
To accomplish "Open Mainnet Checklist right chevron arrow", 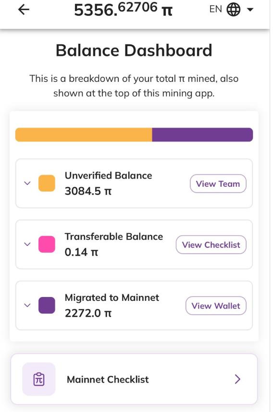I will tap(237, 379).
